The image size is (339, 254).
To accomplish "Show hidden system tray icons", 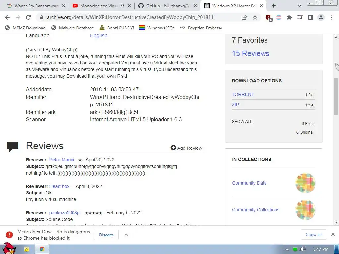I will point(287,249).
